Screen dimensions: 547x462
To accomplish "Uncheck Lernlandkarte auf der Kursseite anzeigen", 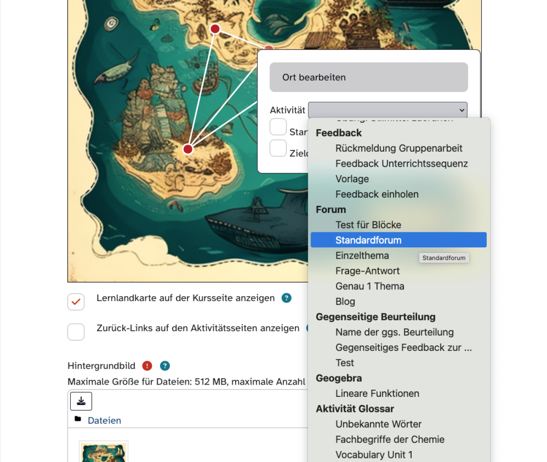I will pos(76,302).
